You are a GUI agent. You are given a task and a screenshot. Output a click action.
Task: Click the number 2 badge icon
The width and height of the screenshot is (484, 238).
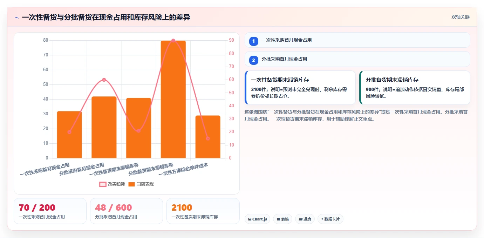point(253,60)
